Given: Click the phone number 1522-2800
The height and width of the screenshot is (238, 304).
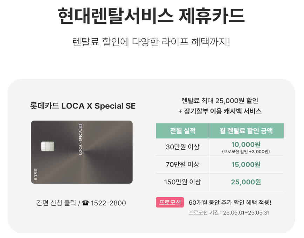Looking at the screenshot, I should (x=108, y=203).
